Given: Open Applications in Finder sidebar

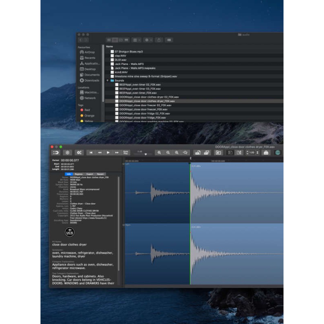Looking at the screenshot, I should [90, 63].
